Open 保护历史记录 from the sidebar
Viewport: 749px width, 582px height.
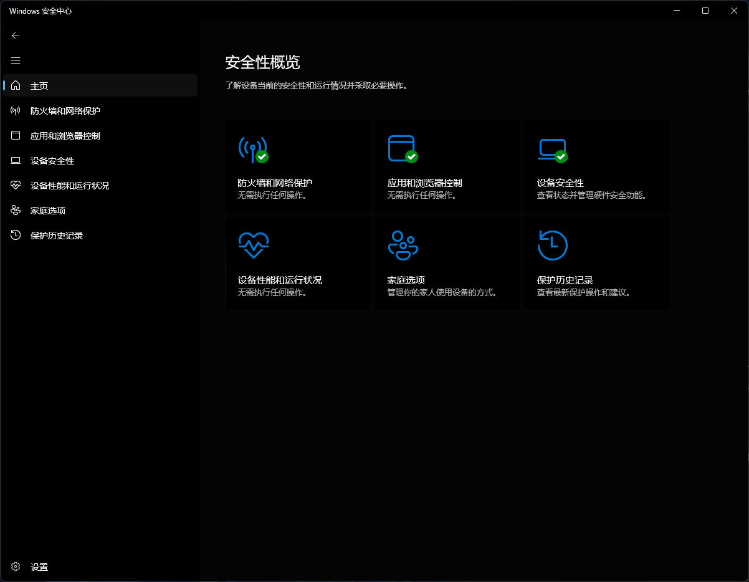point(100,235)
